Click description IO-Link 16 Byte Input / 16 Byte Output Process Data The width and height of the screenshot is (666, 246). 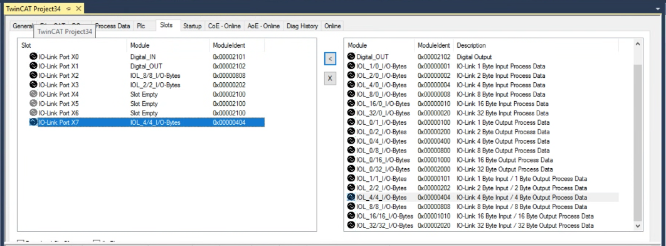click(x=525, y=216)
